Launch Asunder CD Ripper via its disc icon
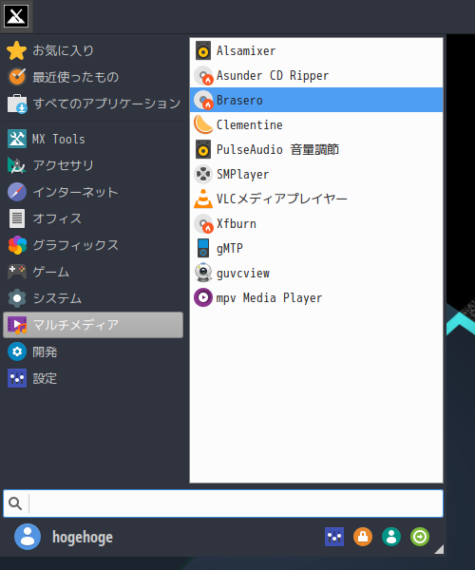 tap(203, 75)
